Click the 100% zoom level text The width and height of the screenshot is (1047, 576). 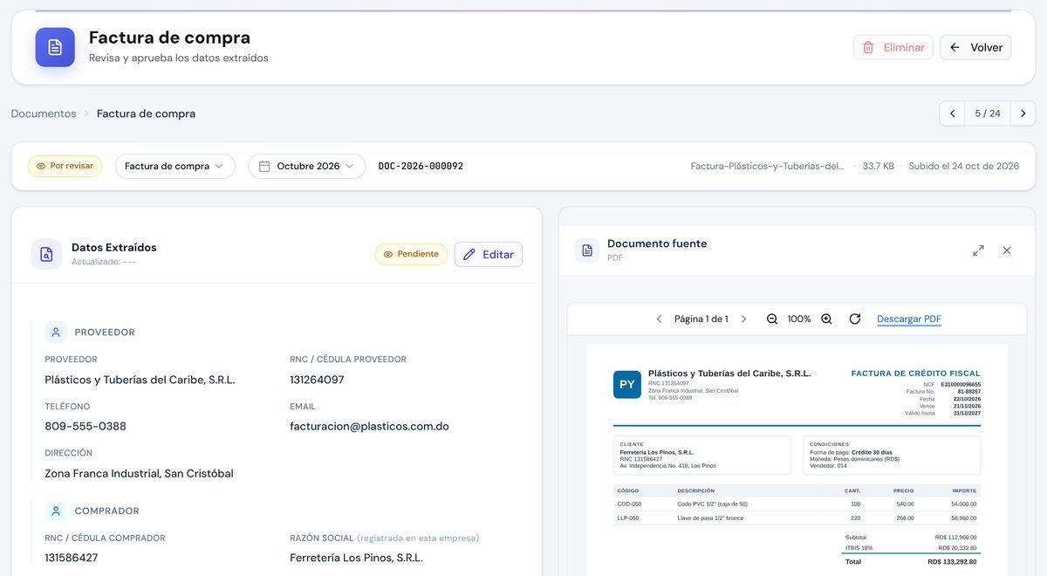(799, 319)
